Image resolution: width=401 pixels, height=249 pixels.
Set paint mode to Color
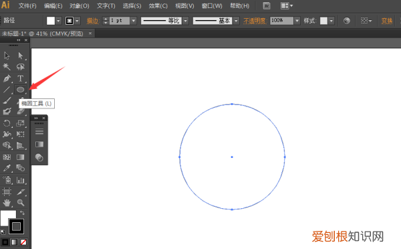[5, 242]
